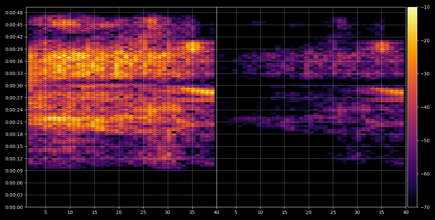Select the 0:00:39 time axis label
The height and width of the screenshot is (220, 435).
coord(14,49)
